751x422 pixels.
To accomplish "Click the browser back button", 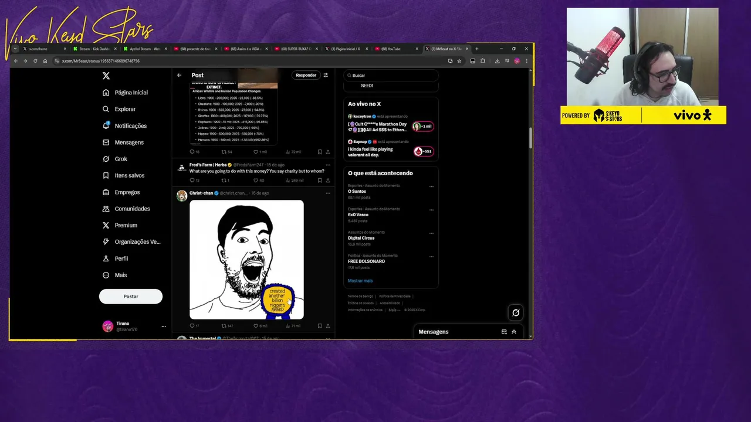I will tap(16, 61).
